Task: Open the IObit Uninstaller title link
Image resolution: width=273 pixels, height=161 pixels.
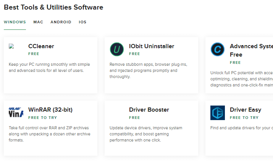Action: pyautogui.click(x=152, y=46)
